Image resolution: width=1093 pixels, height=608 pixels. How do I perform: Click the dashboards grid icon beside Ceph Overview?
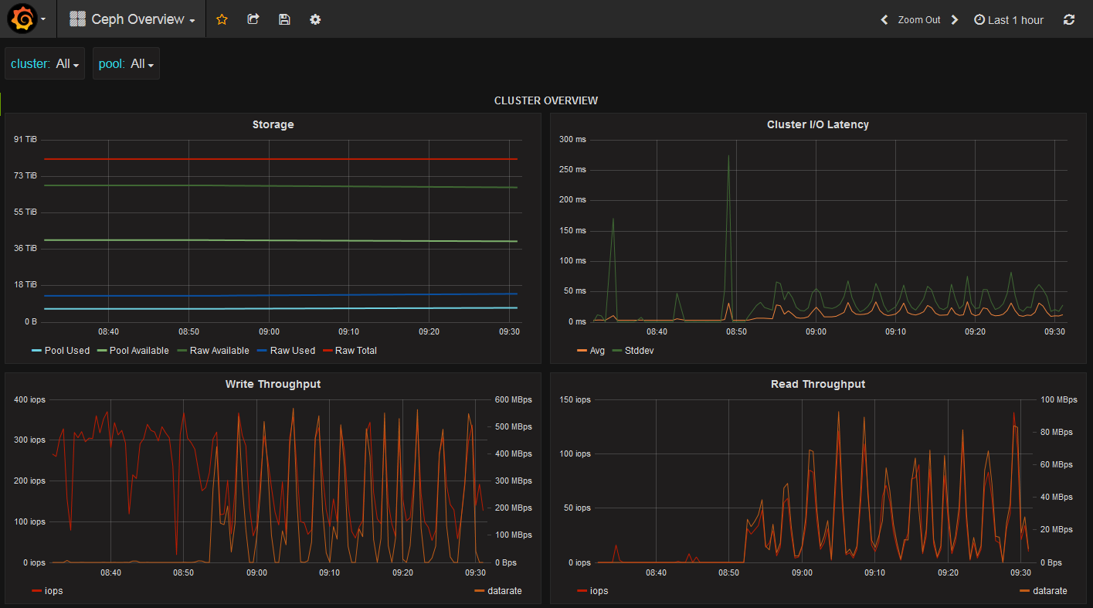click(x=76, y=19)
